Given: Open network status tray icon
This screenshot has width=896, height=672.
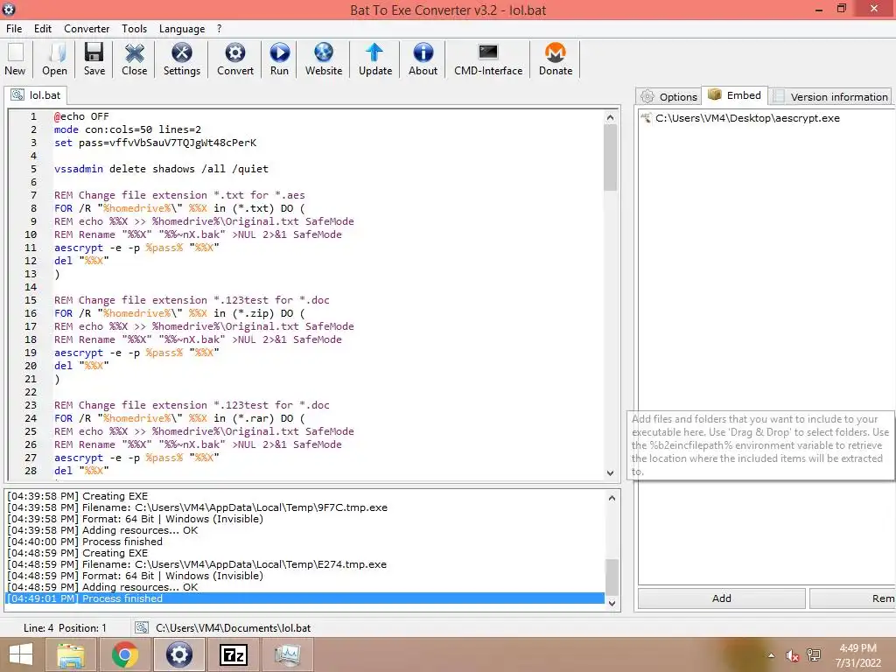Looking at the screenshot, I should coord(814,655).
